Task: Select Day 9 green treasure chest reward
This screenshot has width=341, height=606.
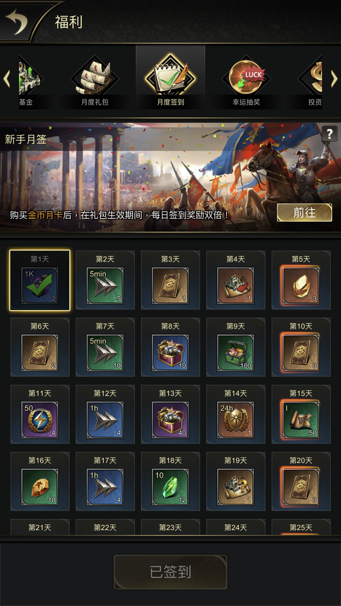Action: click(236, 353)
